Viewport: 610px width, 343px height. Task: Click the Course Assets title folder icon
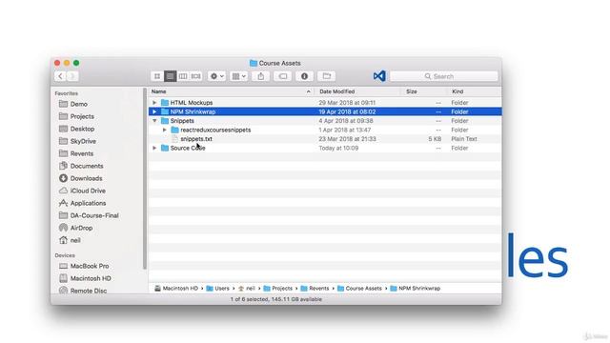point(254,63)
